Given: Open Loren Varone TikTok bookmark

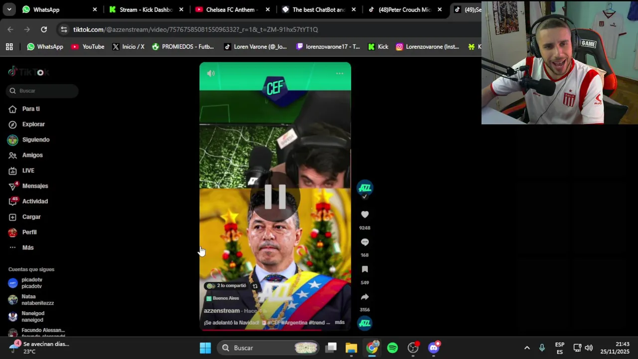Looking at the screenshot, I should coord(255,47).
